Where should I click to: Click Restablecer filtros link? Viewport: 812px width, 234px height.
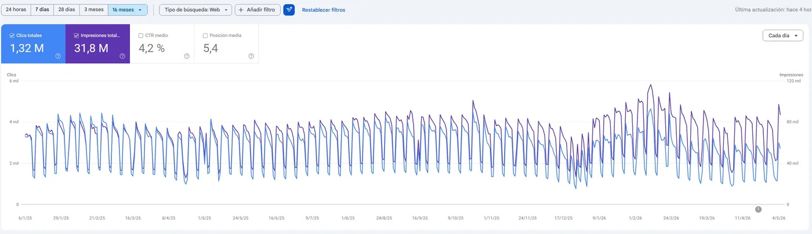pos(324,10)
